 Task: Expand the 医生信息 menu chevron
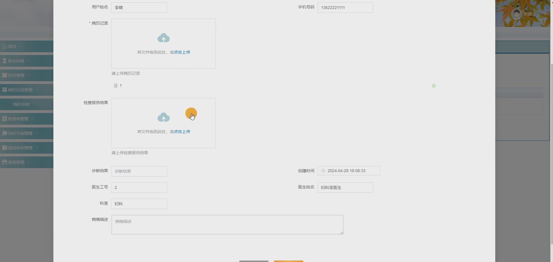click(x=28, y=61)
